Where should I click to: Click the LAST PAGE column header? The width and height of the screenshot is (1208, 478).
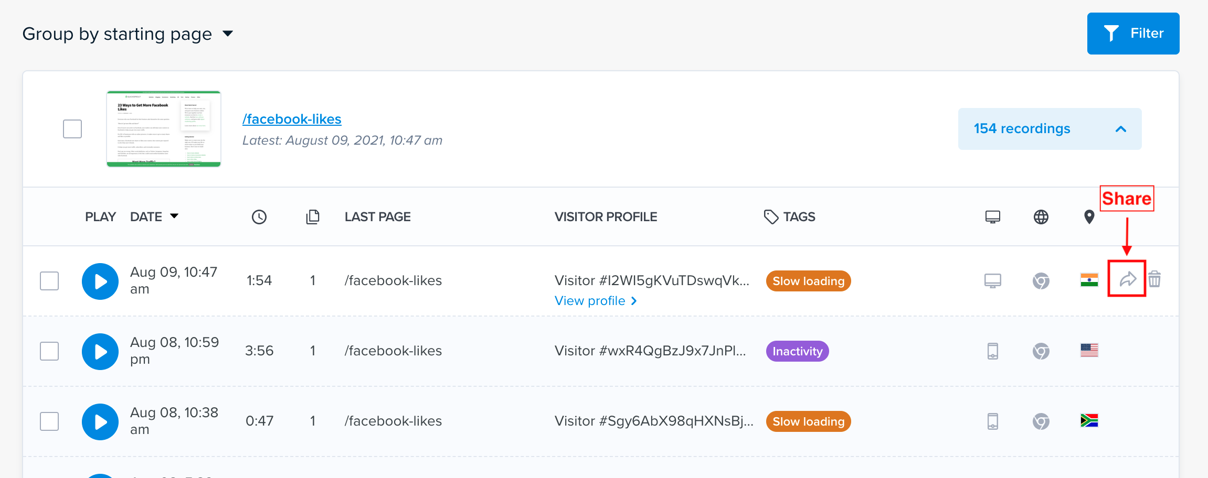tap(377, 217)
